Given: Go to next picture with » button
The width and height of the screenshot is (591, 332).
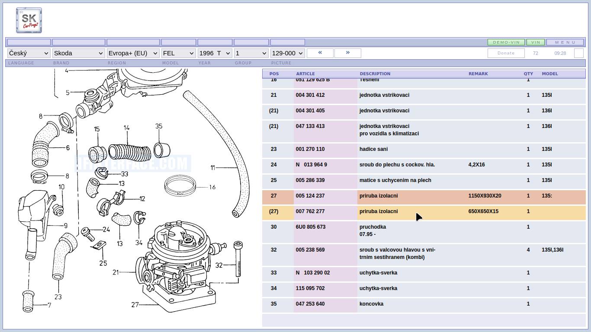Looking at the screenshot, I should click(x=348, y=53).
